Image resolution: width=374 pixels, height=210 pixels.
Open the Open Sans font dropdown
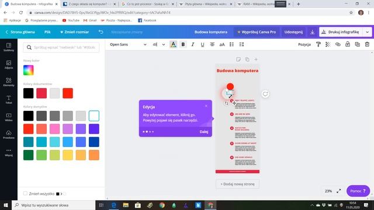pos(128,44)
